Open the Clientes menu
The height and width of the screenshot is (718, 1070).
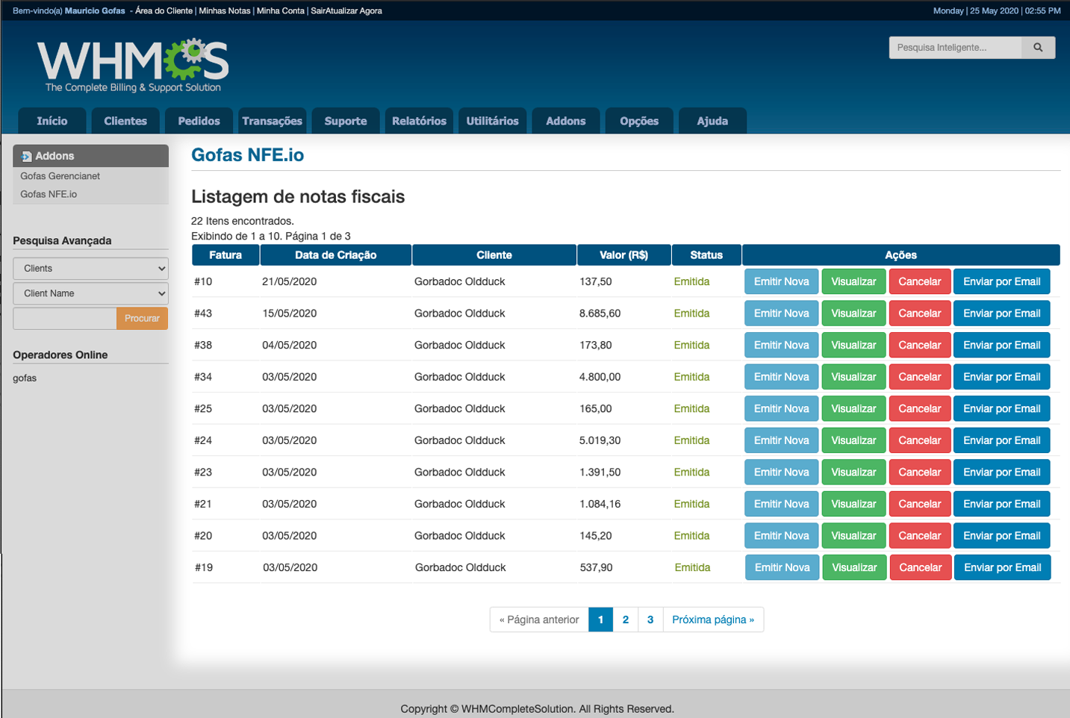[125, 121]
